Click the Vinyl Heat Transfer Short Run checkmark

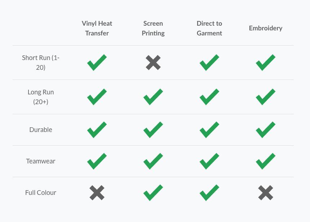point(97,63)
